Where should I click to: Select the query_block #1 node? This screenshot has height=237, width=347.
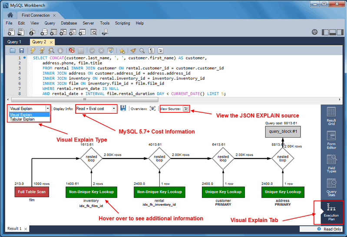283,132
